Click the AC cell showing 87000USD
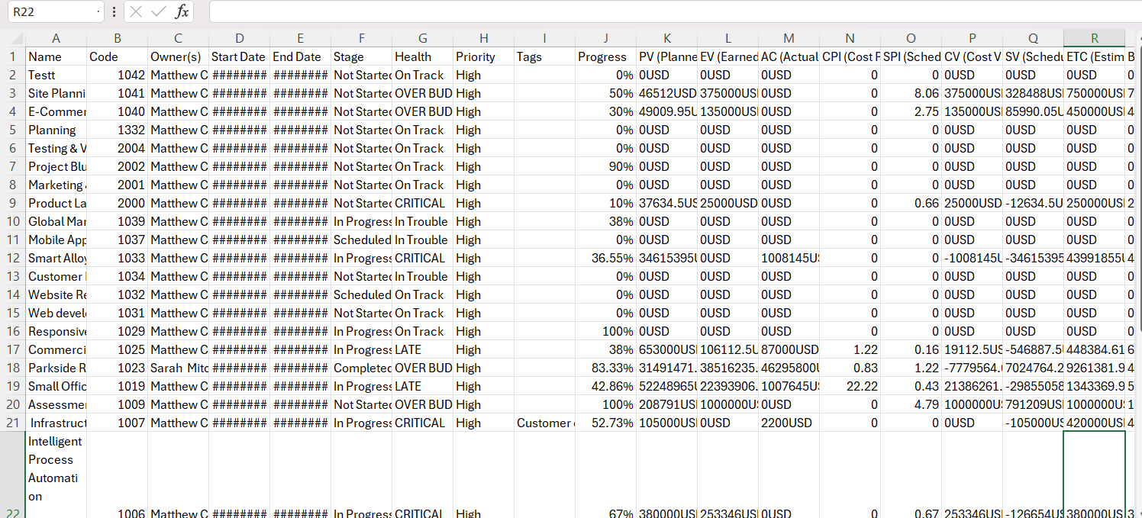1142x518 pixels. 789,349
